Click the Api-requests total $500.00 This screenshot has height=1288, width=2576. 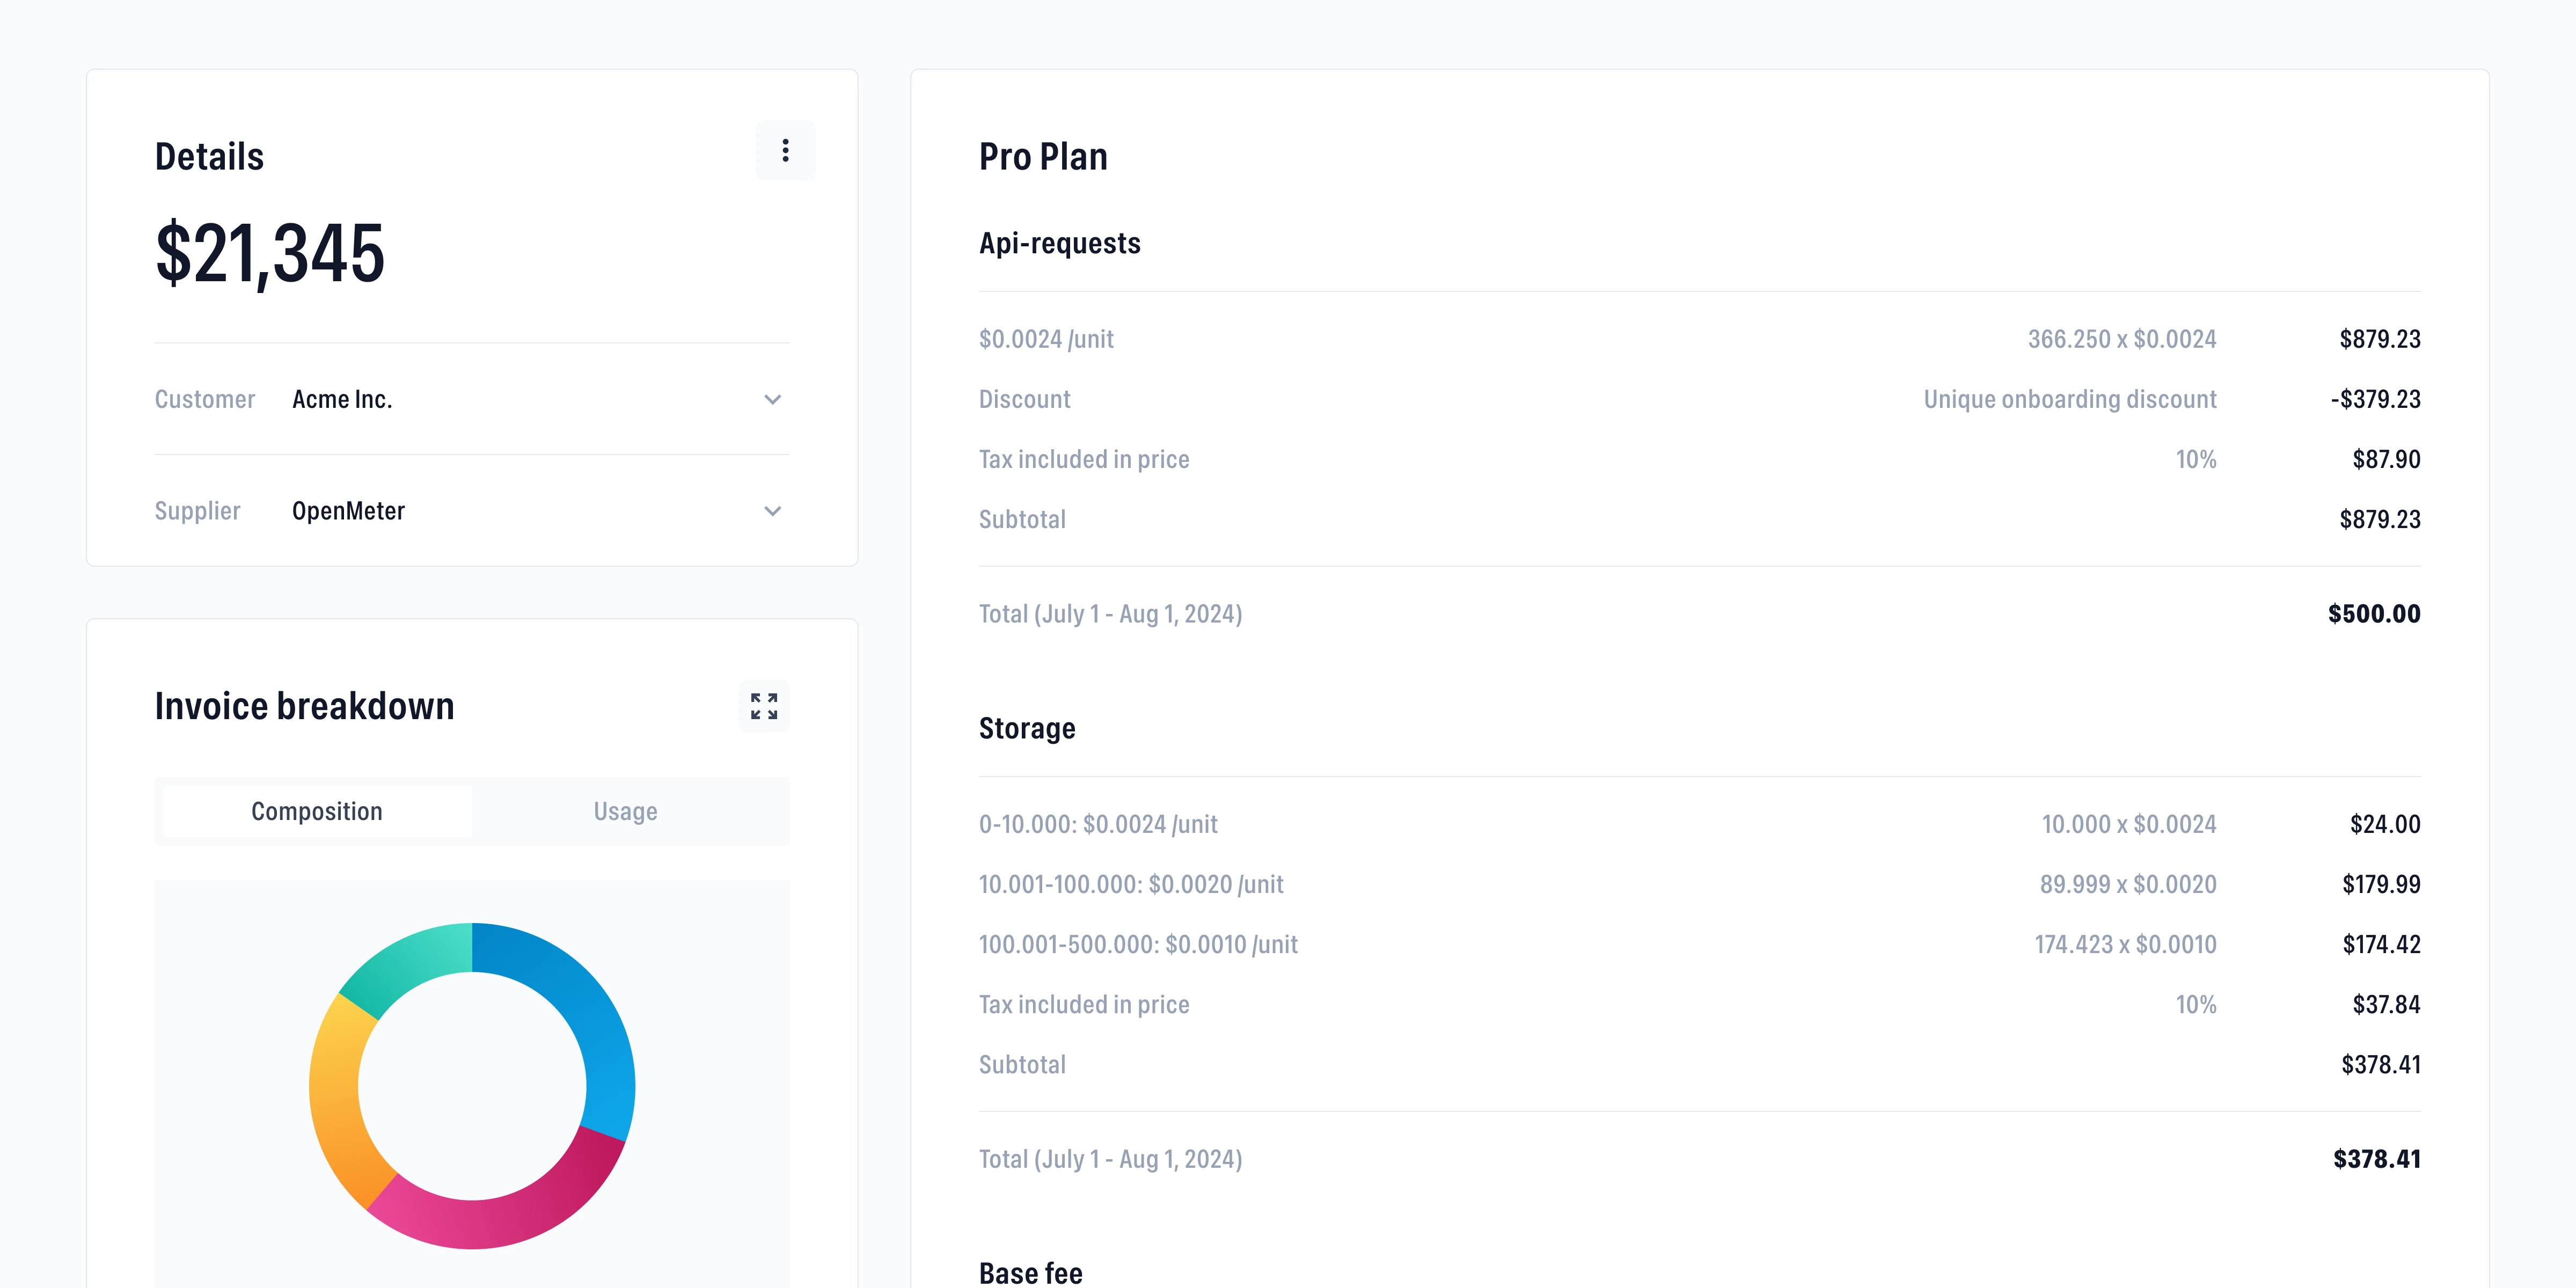coord(2374,613)
